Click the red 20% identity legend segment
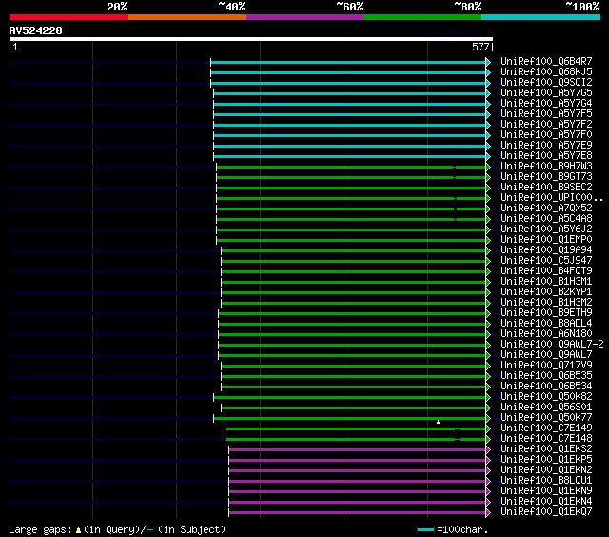Screen dimensions: 609x537 tap(69, 17)
